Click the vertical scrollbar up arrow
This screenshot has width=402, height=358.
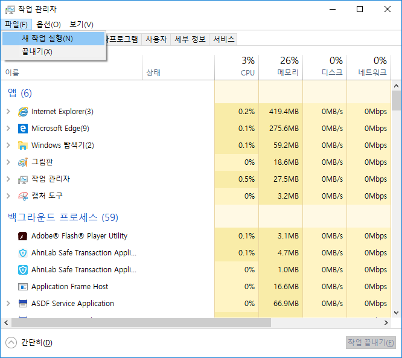[397, 86]
